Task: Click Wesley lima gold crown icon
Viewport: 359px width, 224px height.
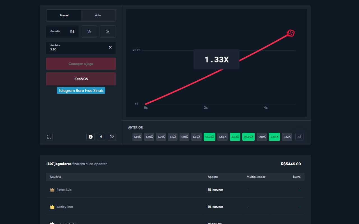Action: 52,207
